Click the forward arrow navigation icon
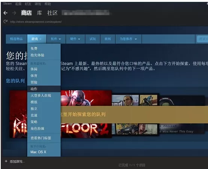Viewport: 208px width, 169px height. pyautogui.click(x=14, y=13)
